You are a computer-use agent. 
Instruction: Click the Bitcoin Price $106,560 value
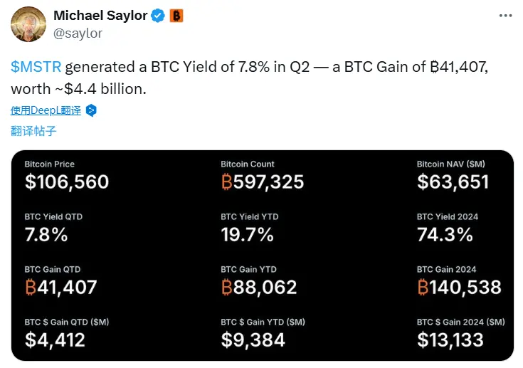coord(67,182)
